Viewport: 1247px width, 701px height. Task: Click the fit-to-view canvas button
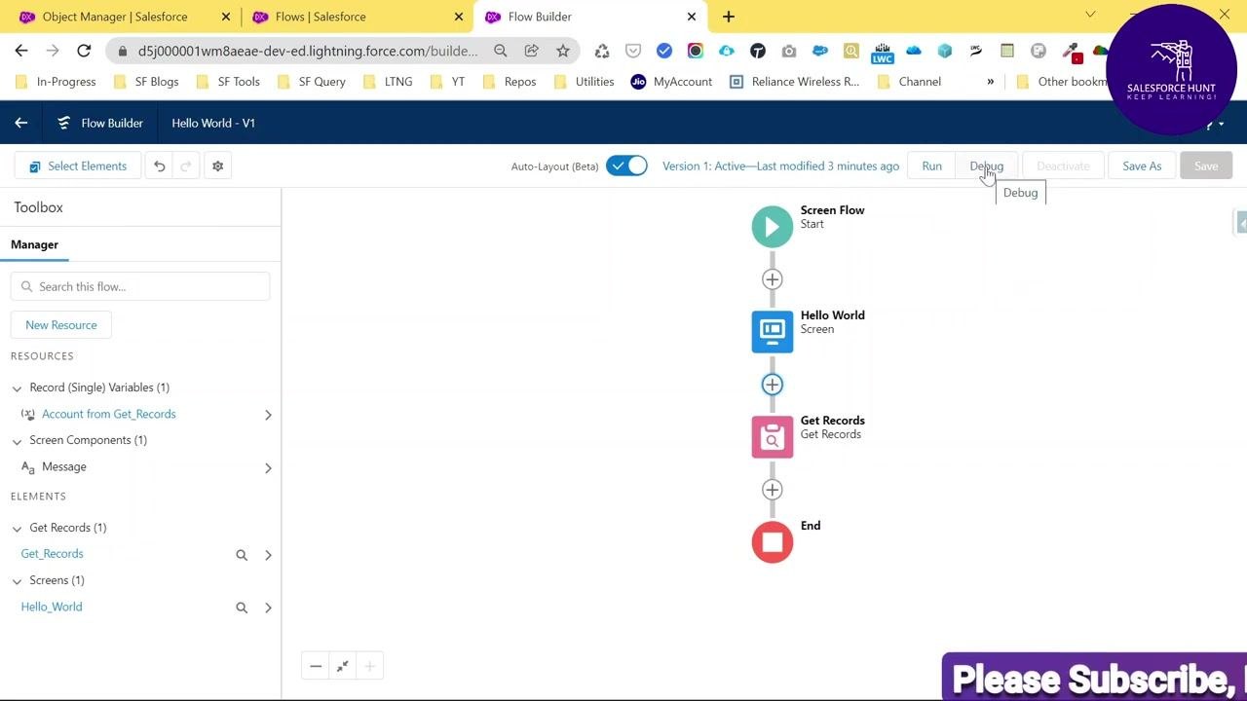pyautogui.click(x=343, y=666)
